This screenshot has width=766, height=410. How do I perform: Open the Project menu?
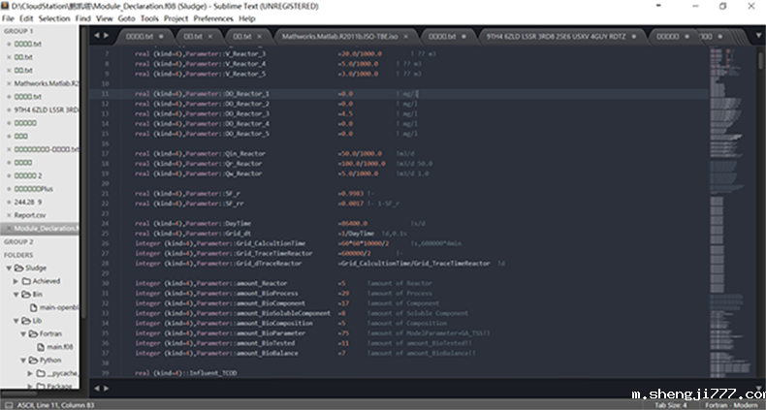pyautogui.click(x=176, y=18)
